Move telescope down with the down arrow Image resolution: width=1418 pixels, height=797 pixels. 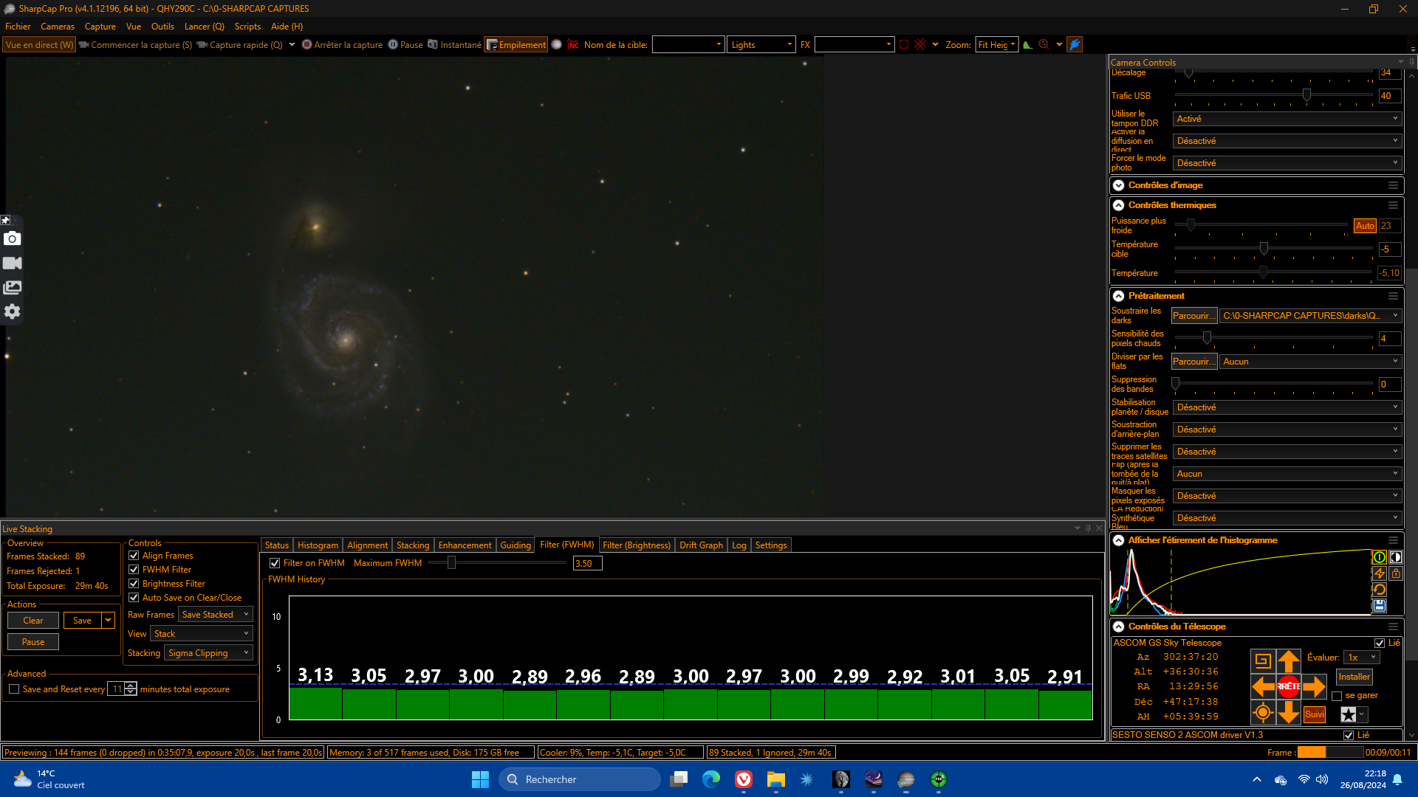(x=1289, y=713)
